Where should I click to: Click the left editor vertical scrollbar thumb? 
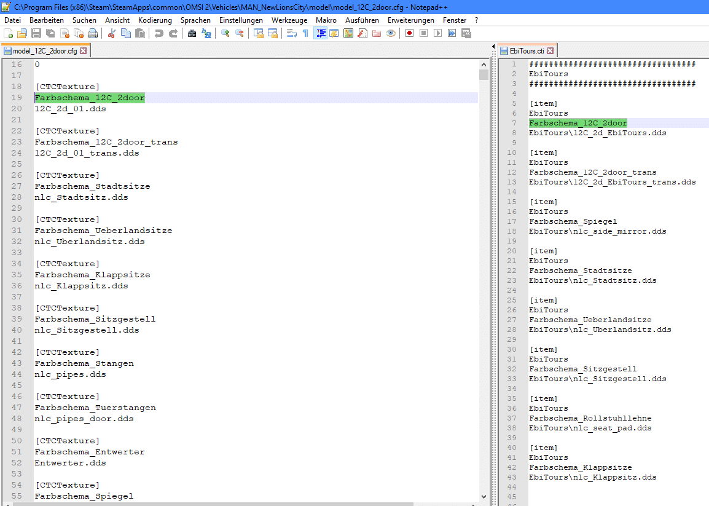pyautogui.click(x=484, y=75)
